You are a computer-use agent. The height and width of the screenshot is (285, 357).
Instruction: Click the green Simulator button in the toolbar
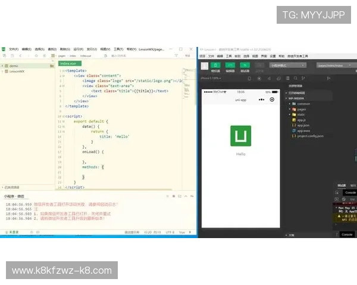coord(215,65)
